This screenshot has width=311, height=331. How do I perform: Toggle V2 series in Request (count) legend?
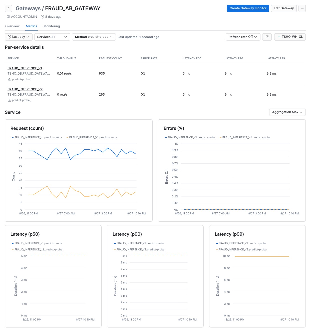pyautogui.click(x=92, y=137)
